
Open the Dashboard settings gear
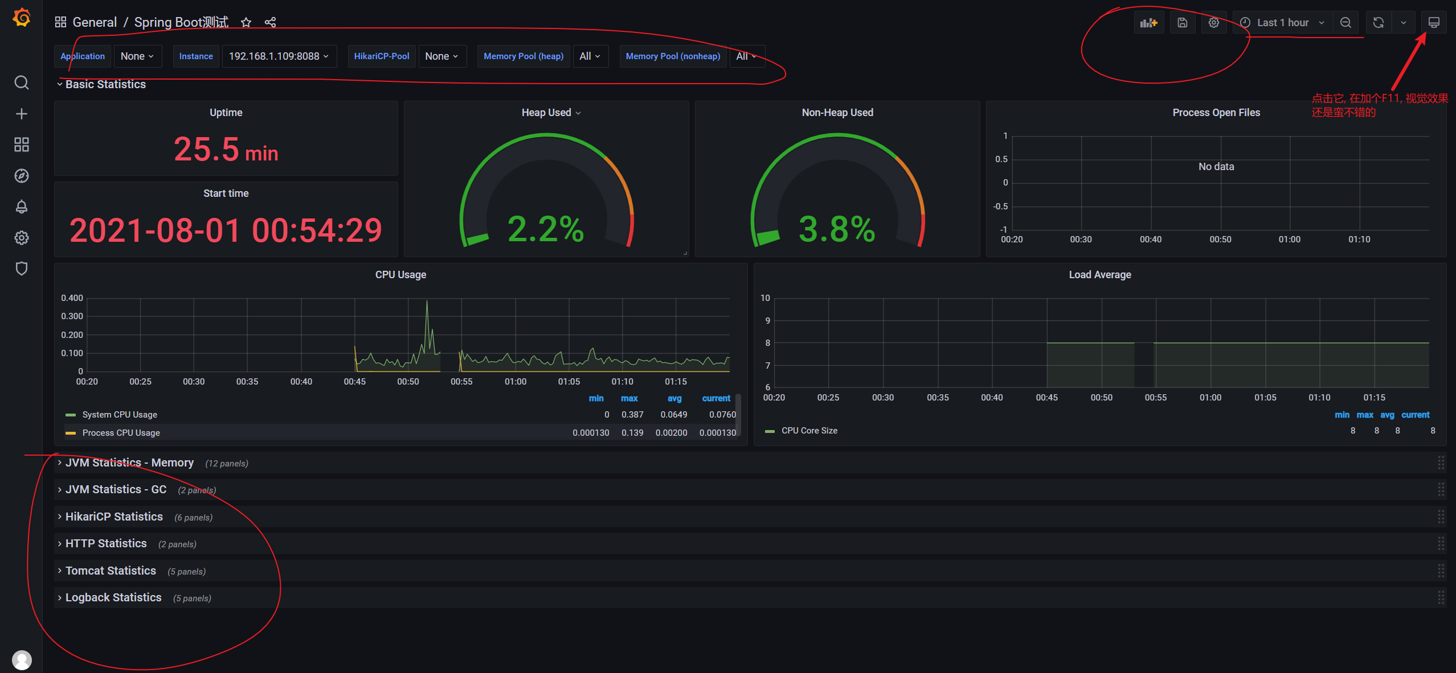click(x=1213, y=22)
